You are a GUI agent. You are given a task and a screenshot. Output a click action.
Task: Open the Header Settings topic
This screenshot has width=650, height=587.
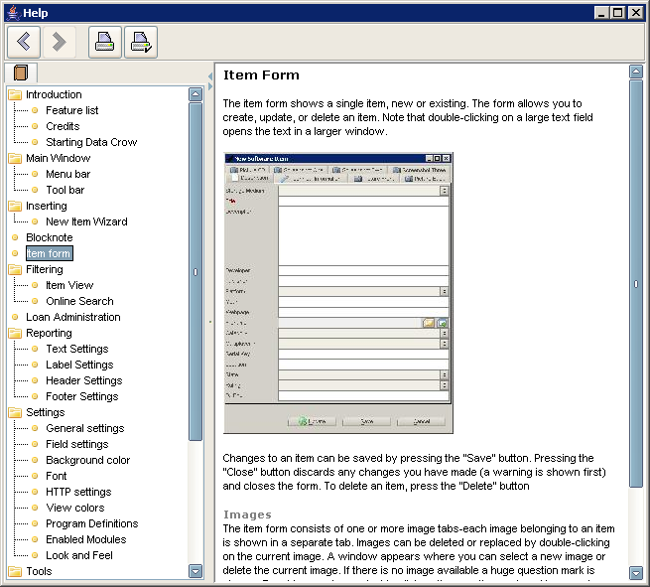pos(84,380)
